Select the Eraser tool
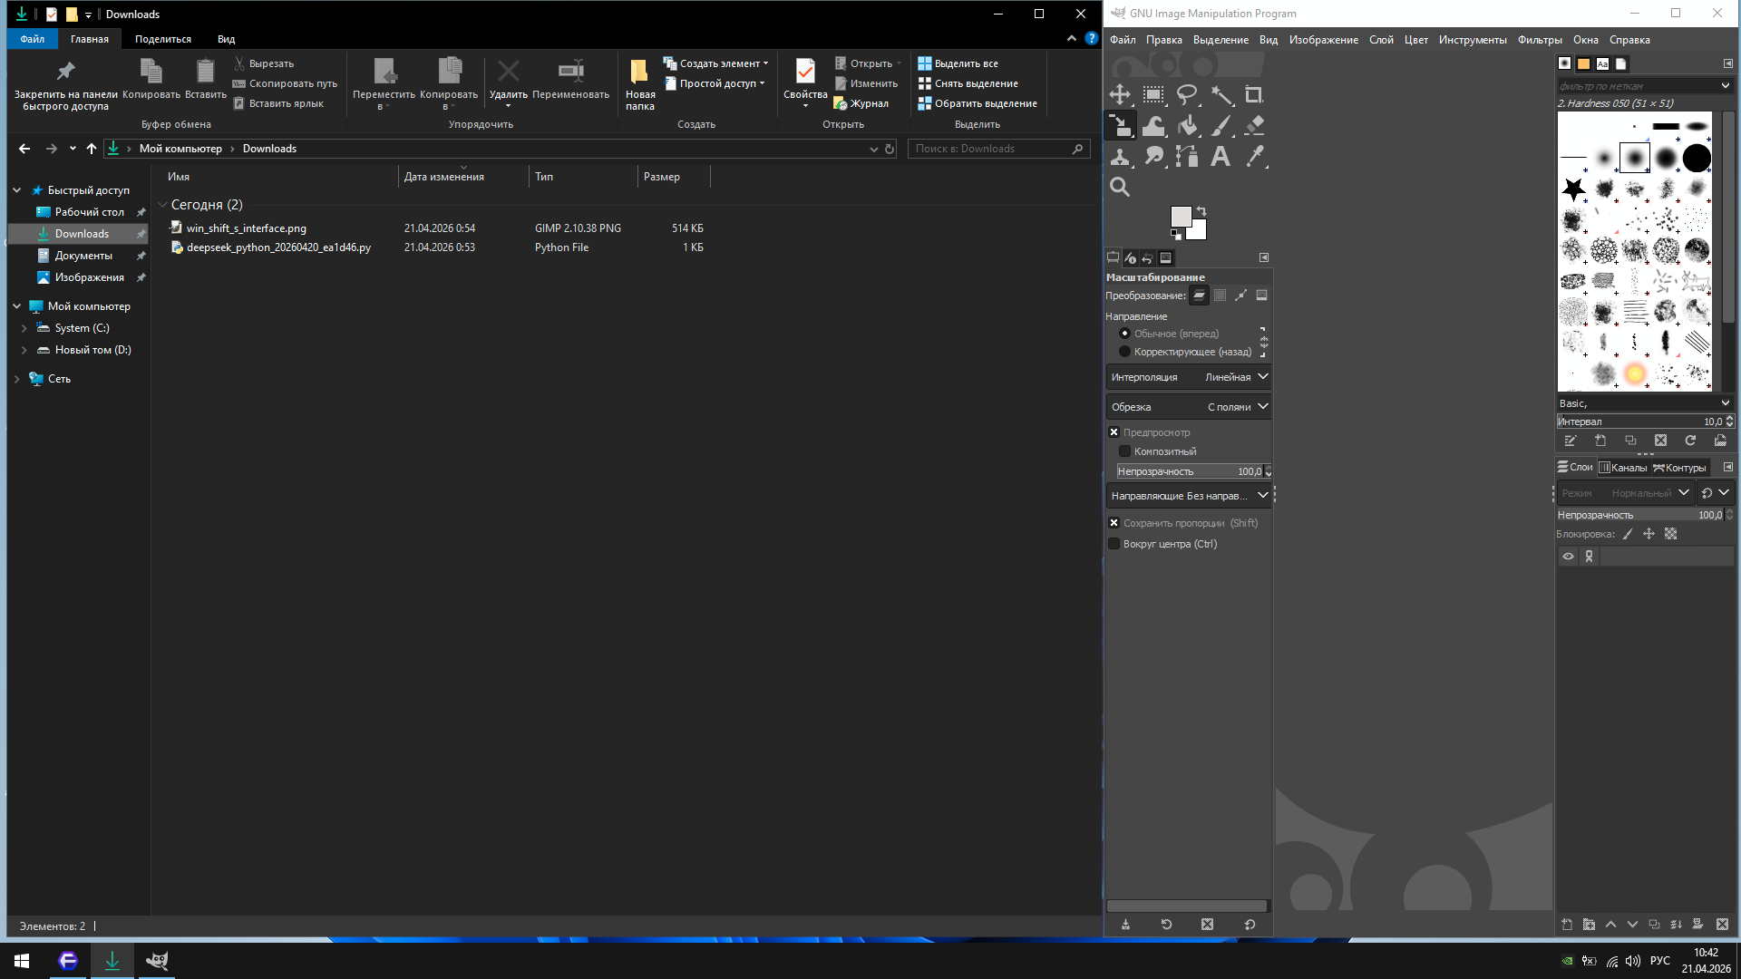This screenshot has height=979, width=1741. [x=1255, y=125]
